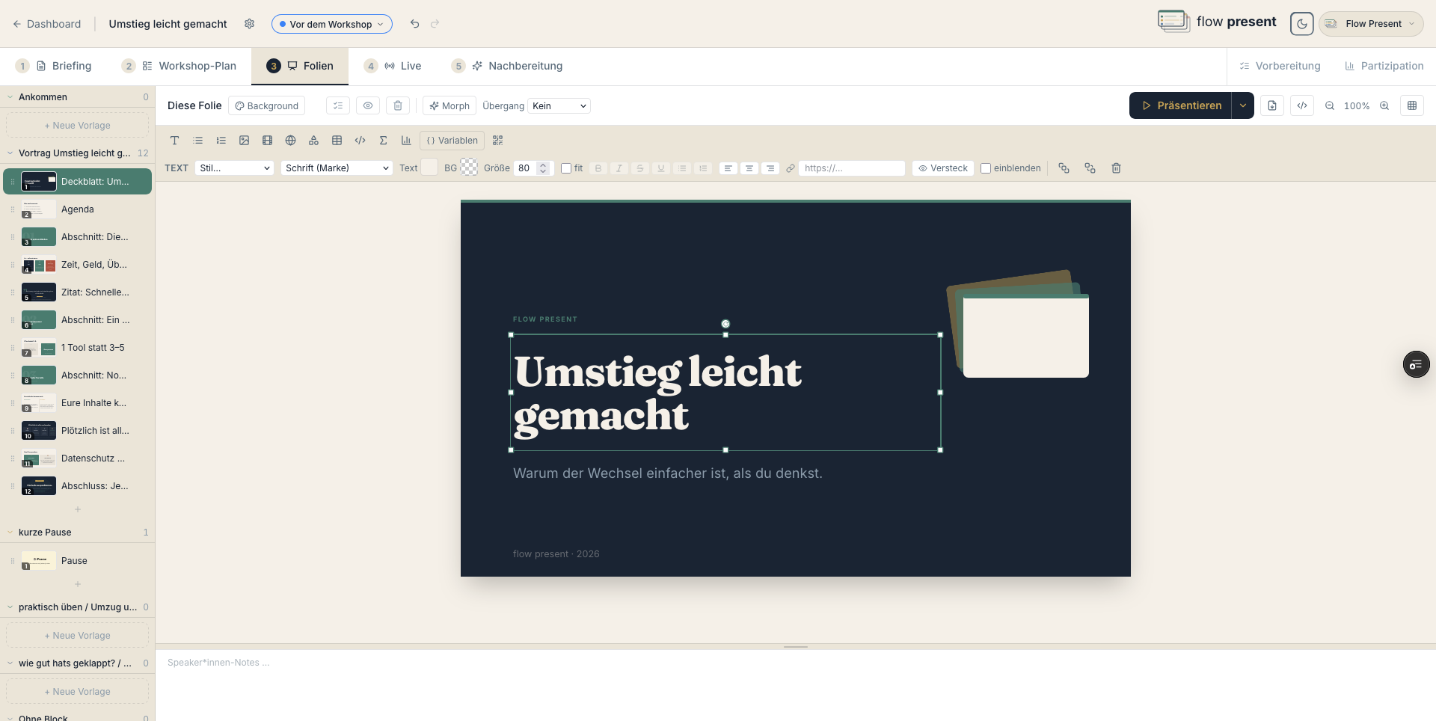Insert a web embed (globe) element

point(290,141)
